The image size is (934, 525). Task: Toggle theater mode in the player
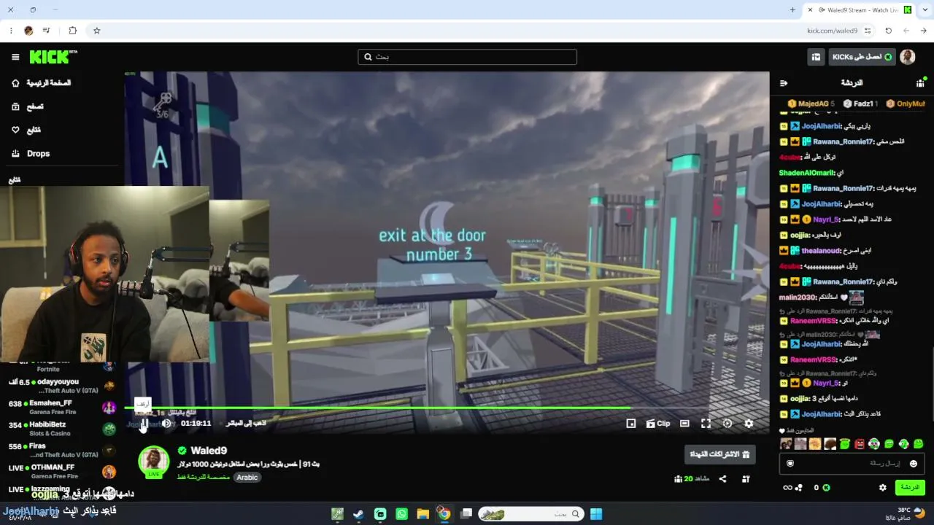[684, 424]
